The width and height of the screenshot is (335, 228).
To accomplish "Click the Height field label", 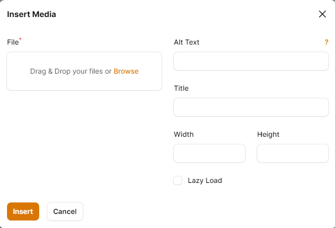I will (x=268, y=134).
